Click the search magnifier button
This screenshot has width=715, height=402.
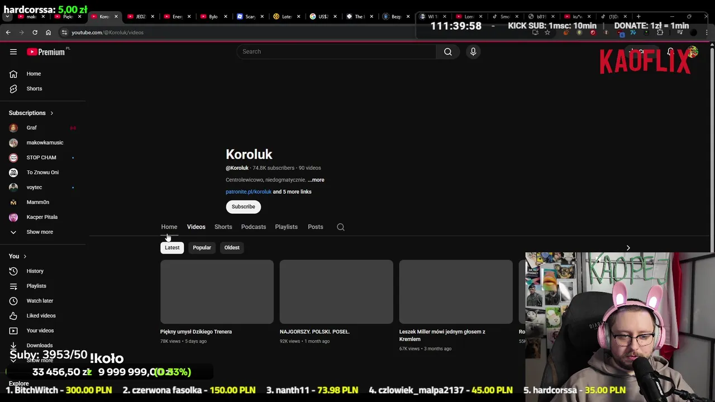pos(448,51)
